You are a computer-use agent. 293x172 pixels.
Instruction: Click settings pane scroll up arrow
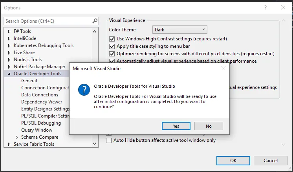click(283, 20)
